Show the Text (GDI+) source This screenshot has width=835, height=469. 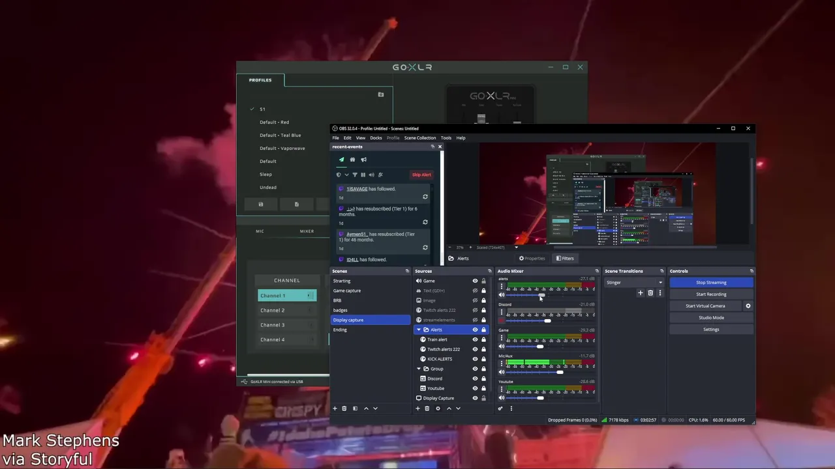475,291
